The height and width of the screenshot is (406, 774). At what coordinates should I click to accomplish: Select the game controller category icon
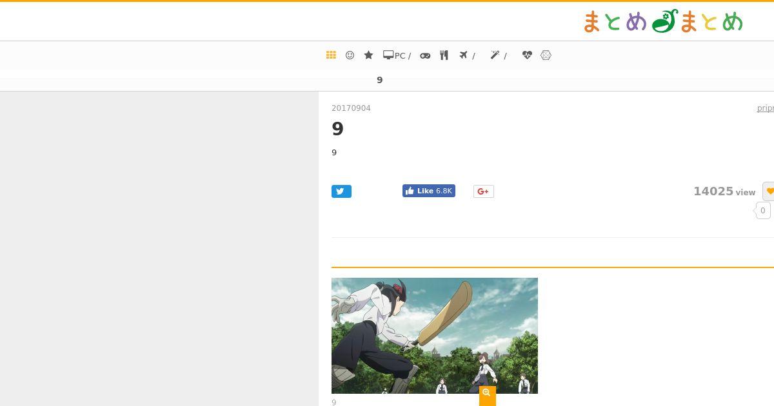pos(425,55)
